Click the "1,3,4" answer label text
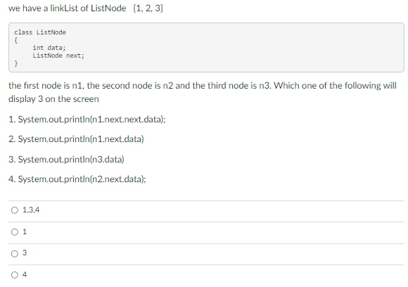Screen dimensions: 408x287 pyautogui.click(x=31, y=210)
